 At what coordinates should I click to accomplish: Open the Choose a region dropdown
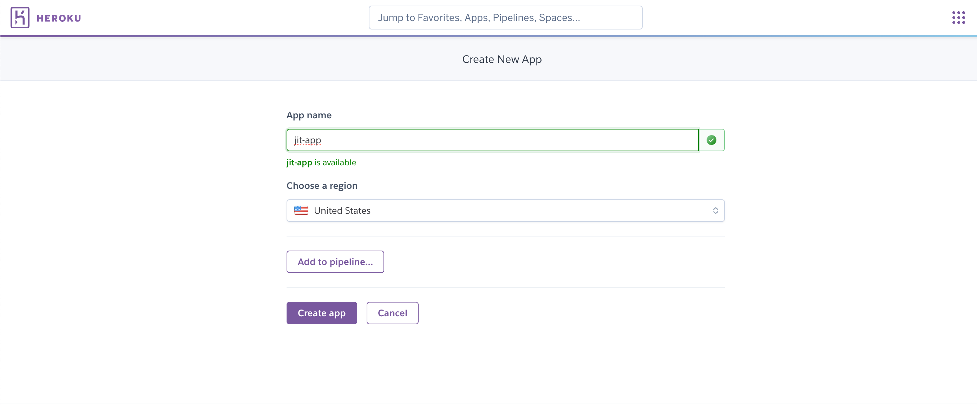tap(505, 210)
